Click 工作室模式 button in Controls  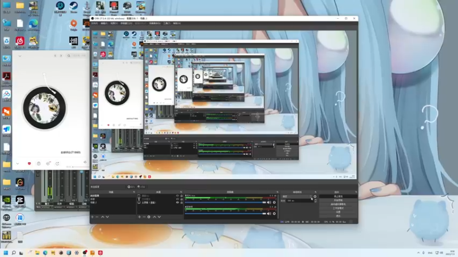(x=338, y=208)
